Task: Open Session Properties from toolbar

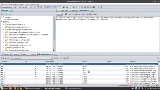Action: (28, 7)
